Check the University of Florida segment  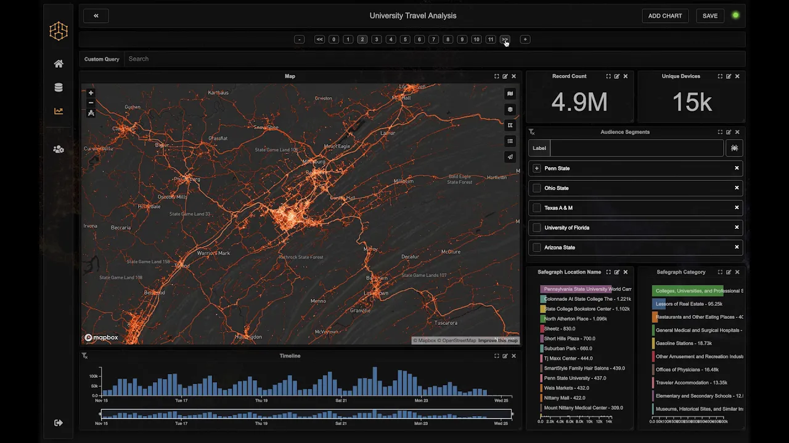click(x=537, y=228)
